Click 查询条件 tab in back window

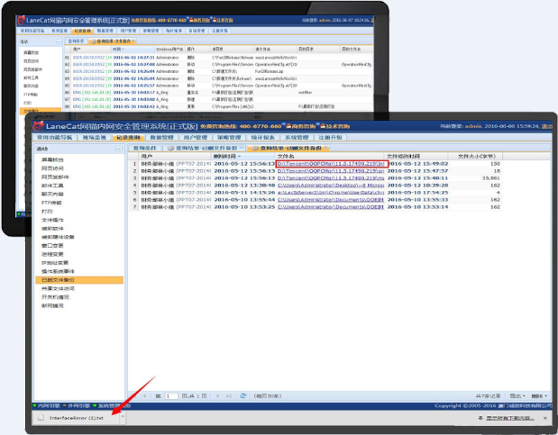click(x=76, y=41)
